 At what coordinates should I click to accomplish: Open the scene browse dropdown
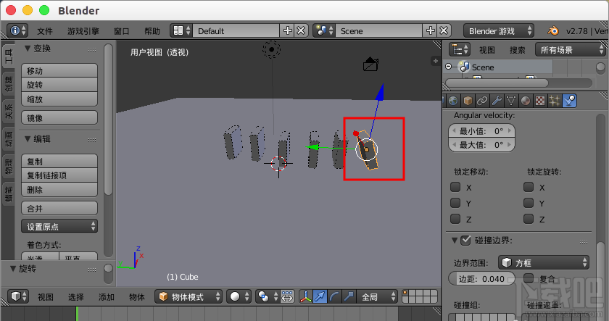[324, 30]
